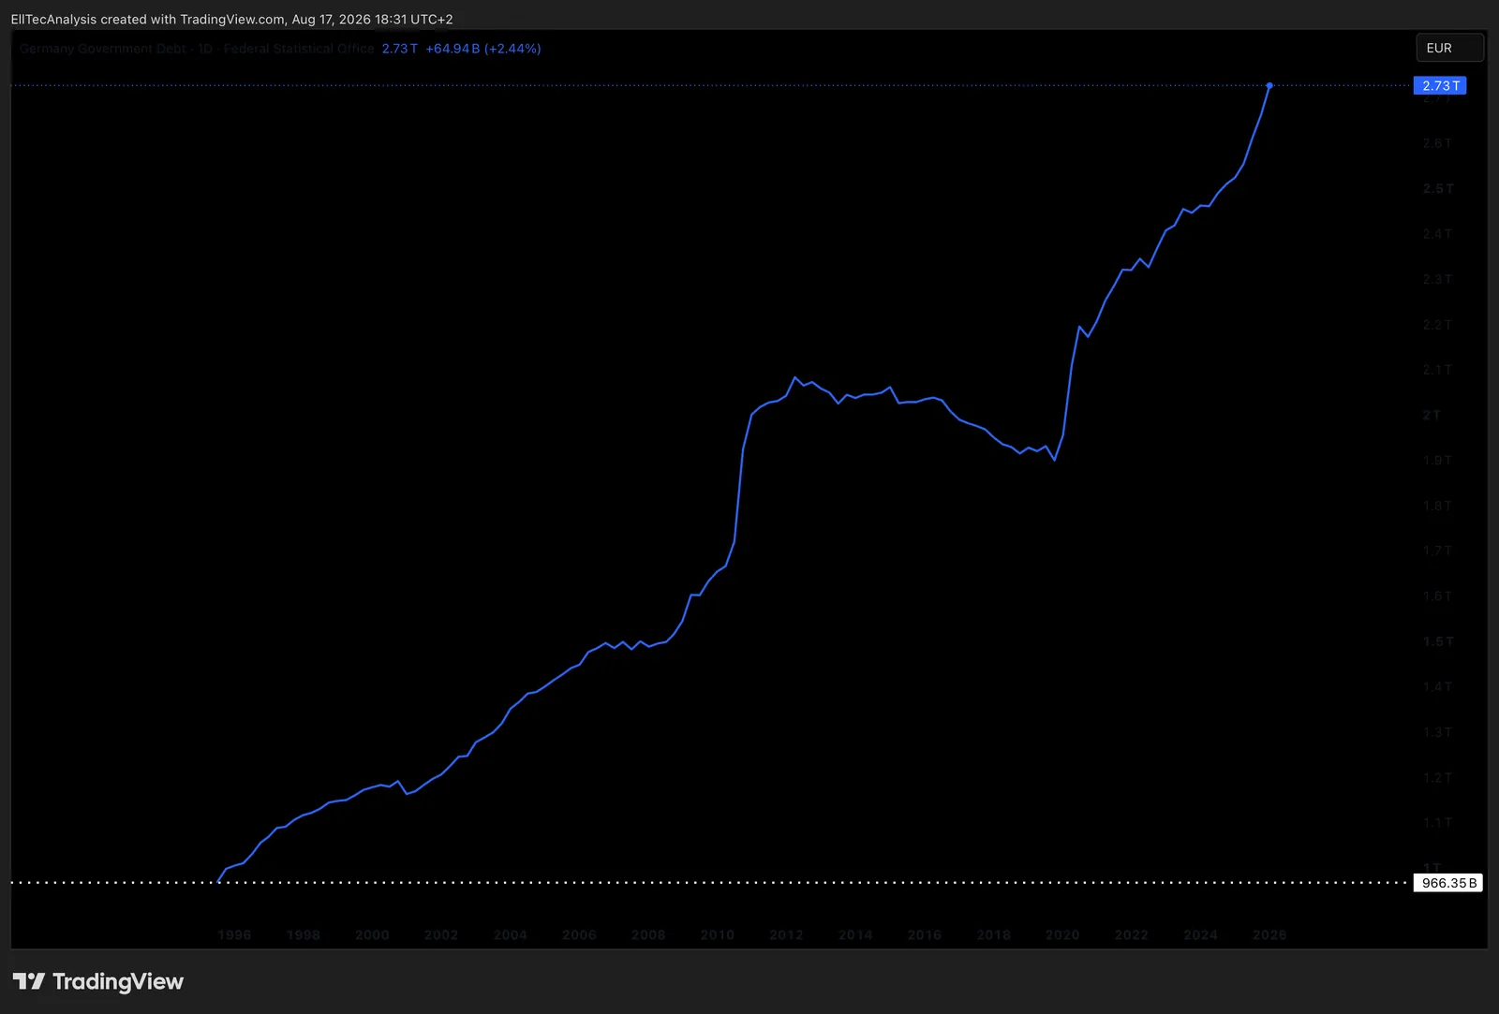Click the 2.2 T price axis label
The image size is (1499, 1014).
[x=1437, y=325]
